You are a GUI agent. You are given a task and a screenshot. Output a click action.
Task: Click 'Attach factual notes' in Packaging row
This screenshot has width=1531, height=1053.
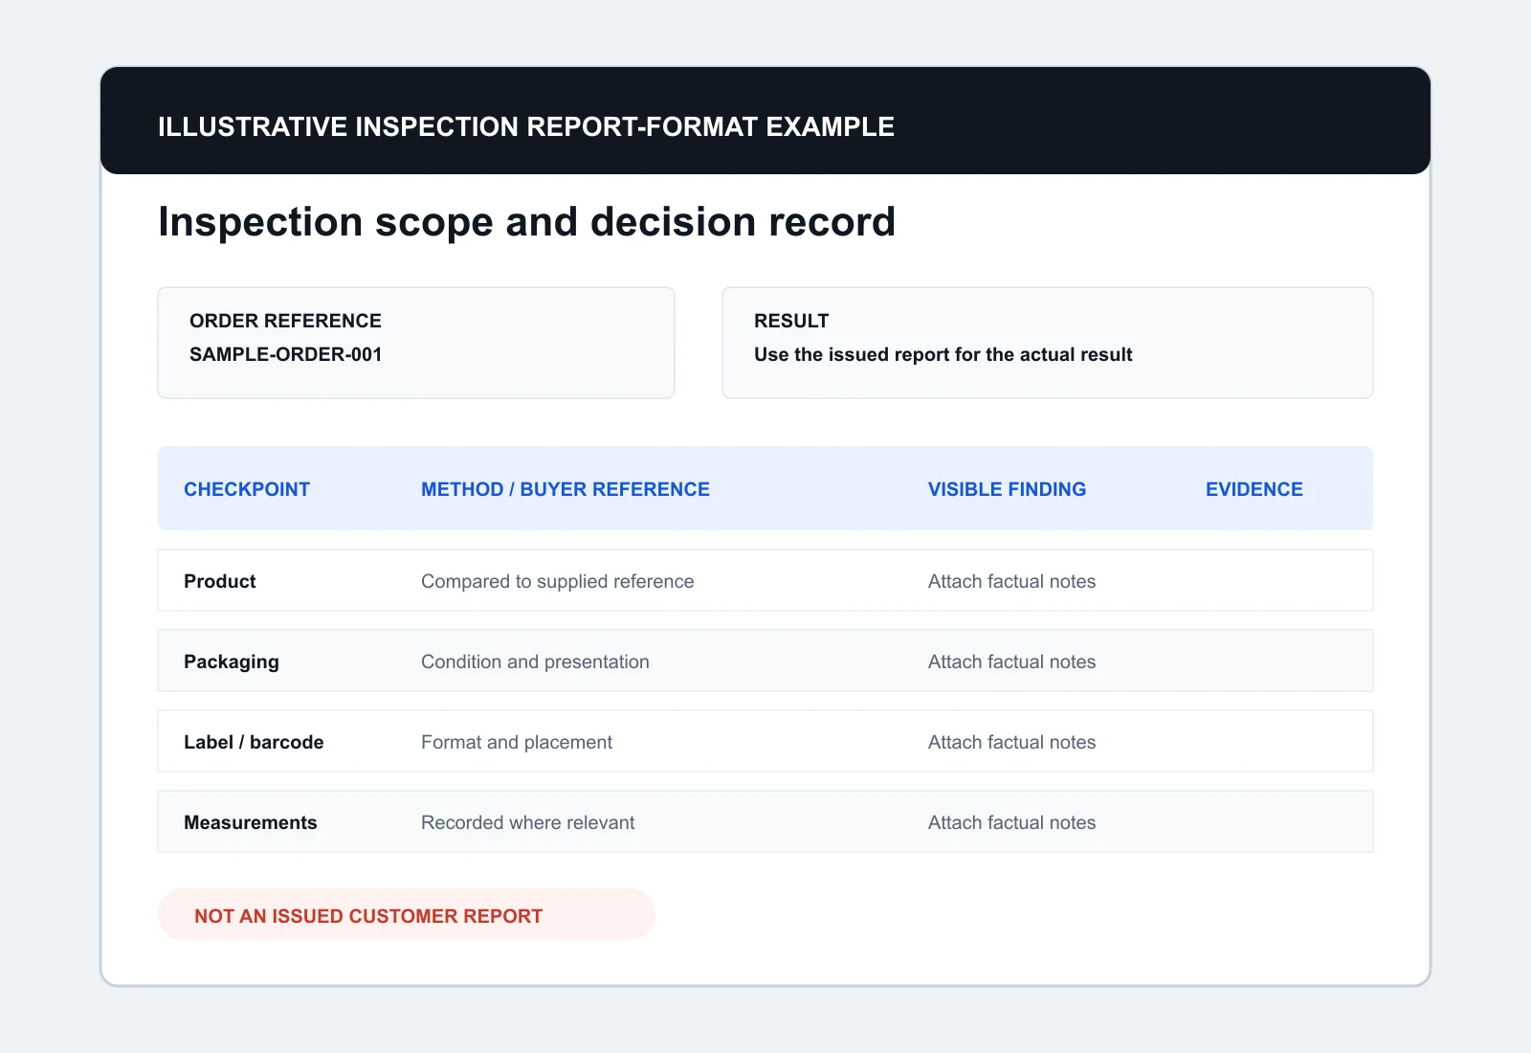[x=1011, y=661]
